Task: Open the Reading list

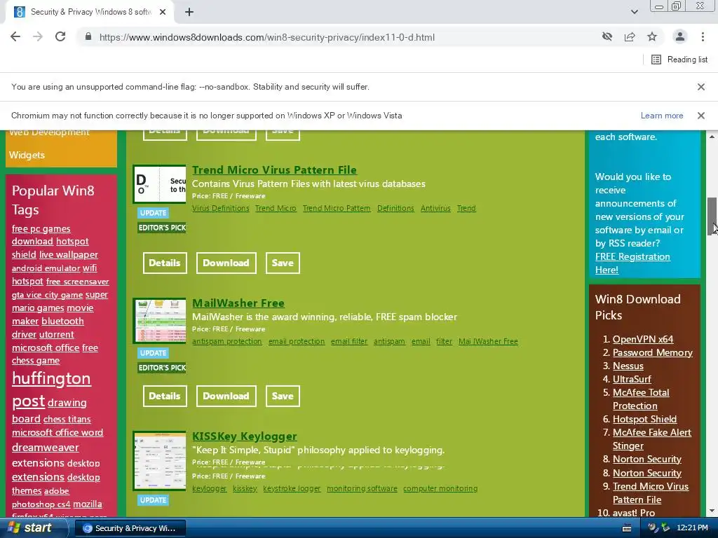Action: coord(679,60)
